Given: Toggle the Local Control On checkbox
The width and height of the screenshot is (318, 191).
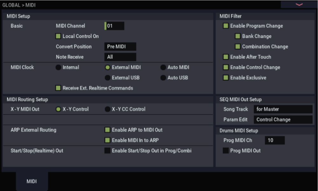Looking at the screenshot, I should coord(58,36).
